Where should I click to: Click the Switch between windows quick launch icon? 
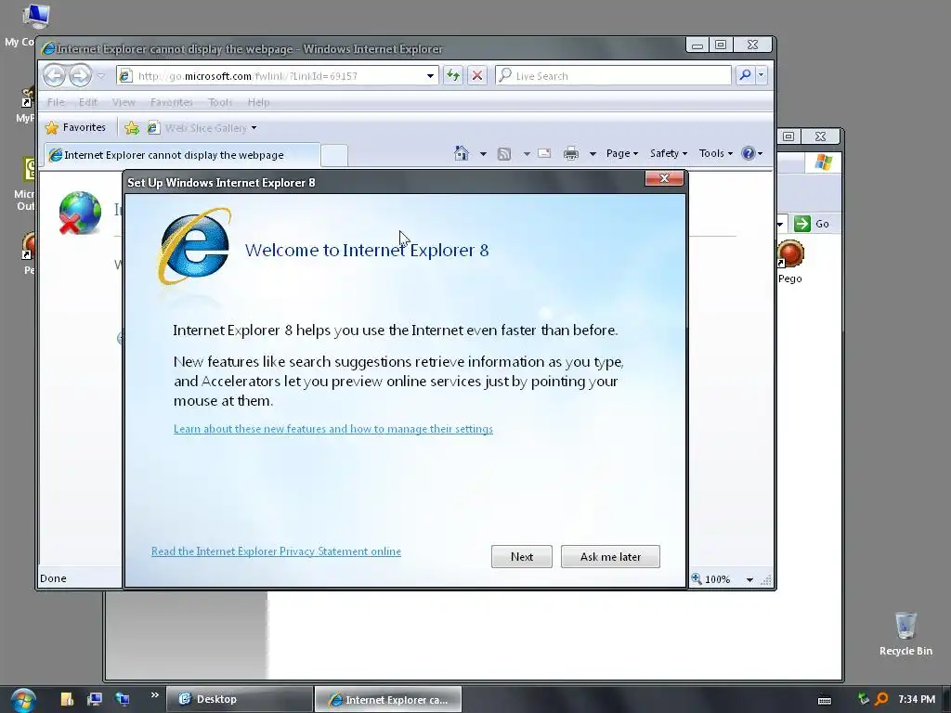(122, 699)
